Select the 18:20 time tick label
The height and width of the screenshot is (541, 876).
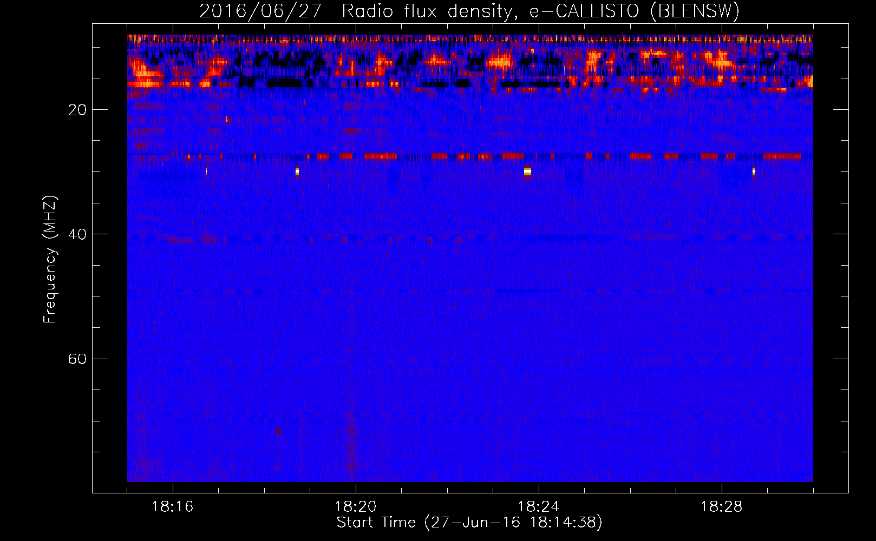tap(356, 507)
